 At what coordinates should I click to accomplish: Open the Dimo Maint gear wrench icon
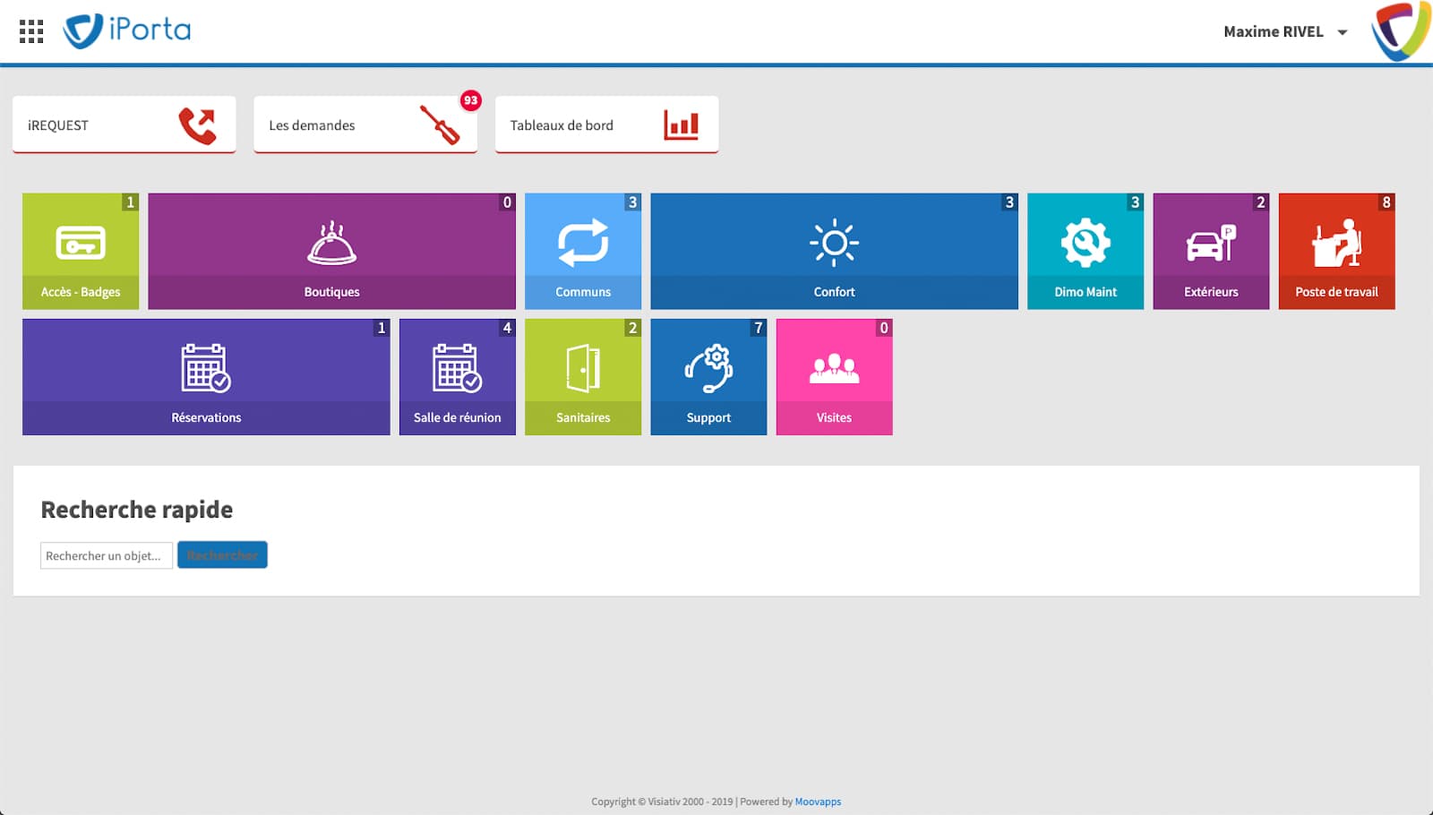pos(1085,243)
